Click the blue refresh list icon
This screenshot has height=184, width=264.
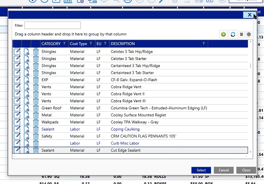(233, 34)
